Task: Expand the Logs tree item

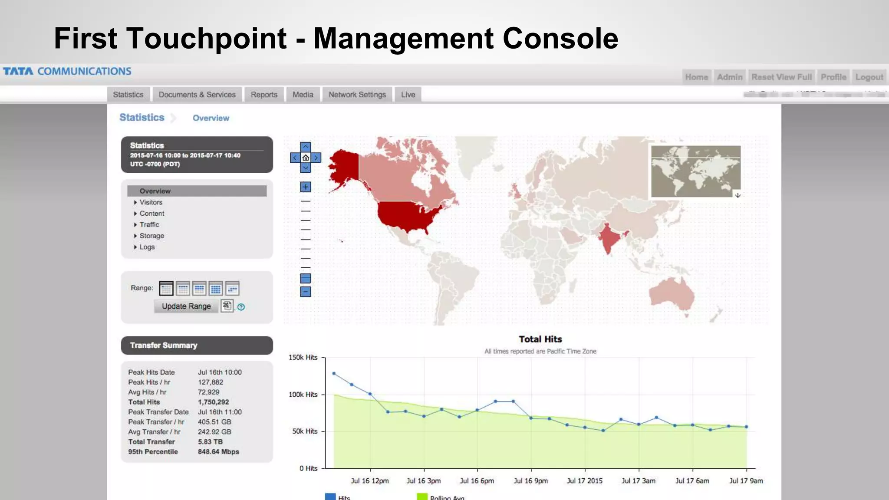Action: click(x=135, y=247)
